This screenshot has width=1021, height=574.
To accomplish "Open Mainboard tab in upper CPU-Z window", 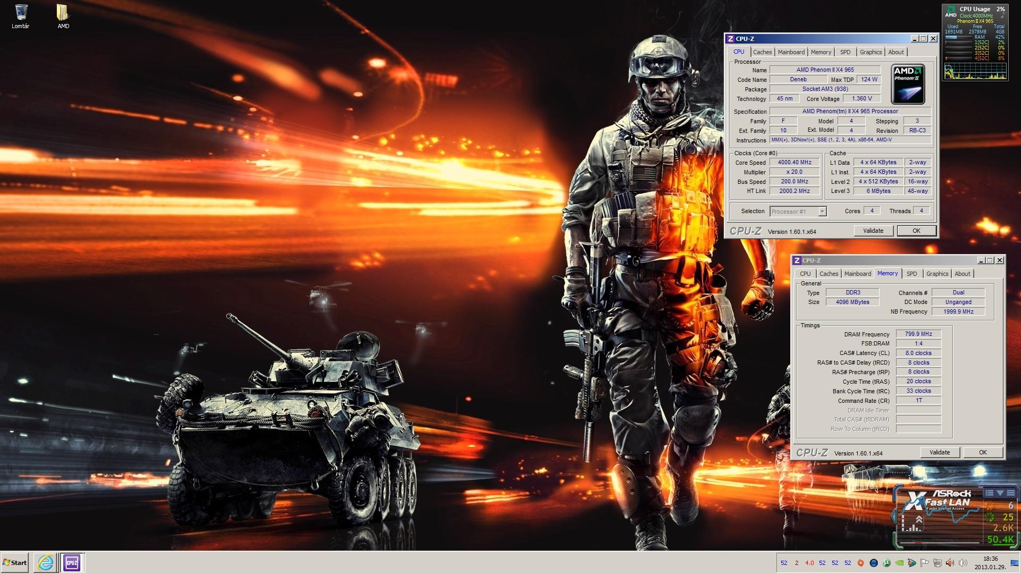I will [x=791, y=52].
